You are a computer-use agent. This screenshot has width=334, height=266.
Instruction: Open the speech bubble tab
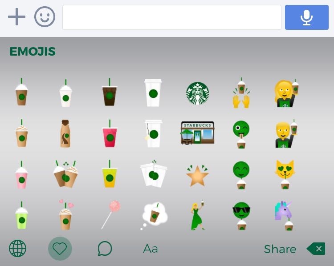(105, 248)
